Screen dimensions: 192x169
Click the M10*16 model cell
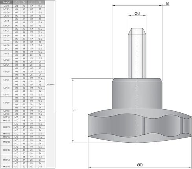6,117
